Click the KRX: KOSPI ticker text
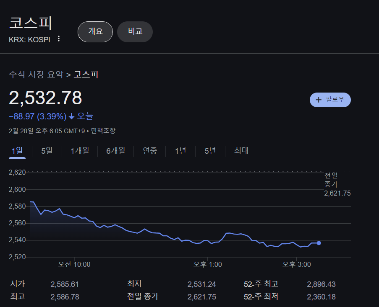 29,39
